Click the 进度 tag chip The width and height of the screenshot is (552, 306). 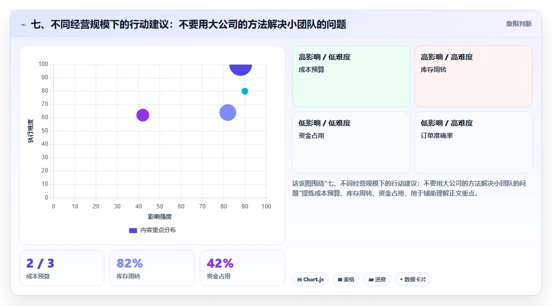click(377, 279)
